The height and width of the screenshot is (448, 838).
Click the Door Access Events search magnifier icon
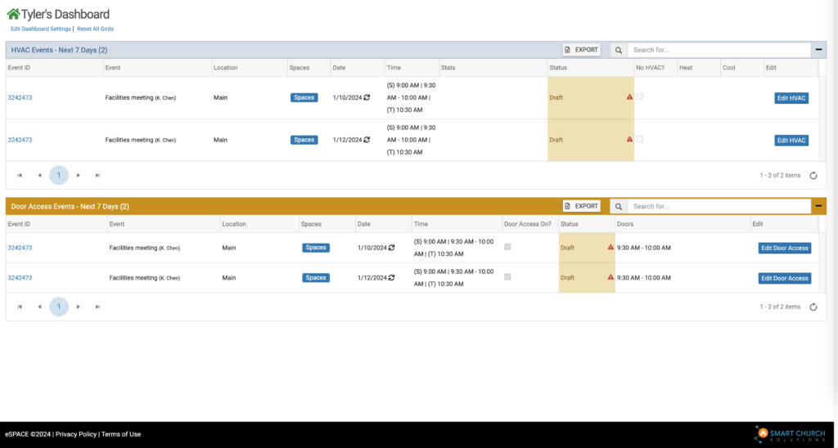click(x=619, y=207)
